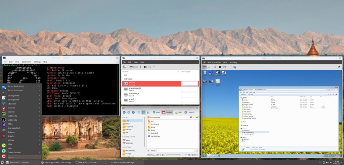
Task: Show virtual hardware details in the VM viewer
Action: [209, 67]
